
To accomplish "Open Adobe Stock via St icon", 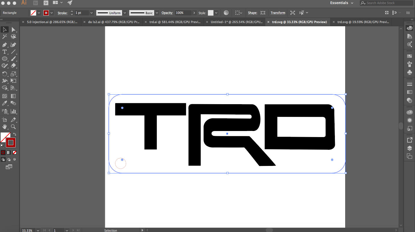I will 46,3.
